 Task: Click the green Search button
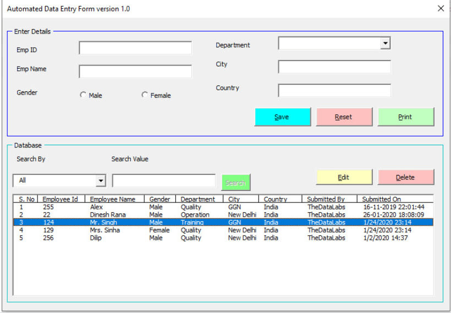(236, 182)
